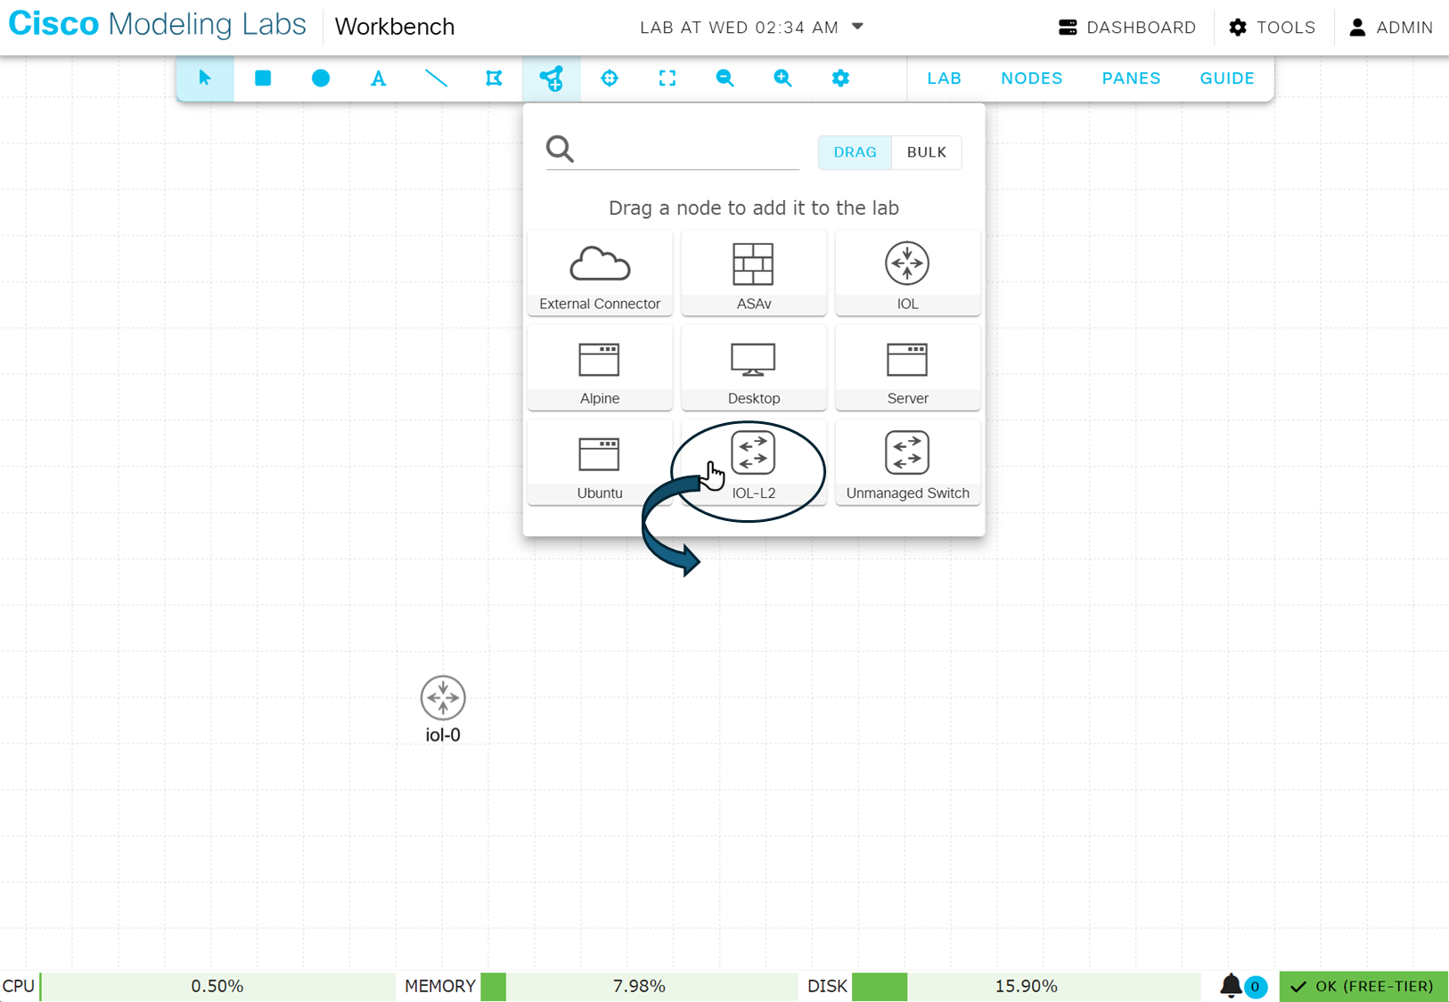
Task: Choose the rectangle annotation tool
Action: coord(263,78)
